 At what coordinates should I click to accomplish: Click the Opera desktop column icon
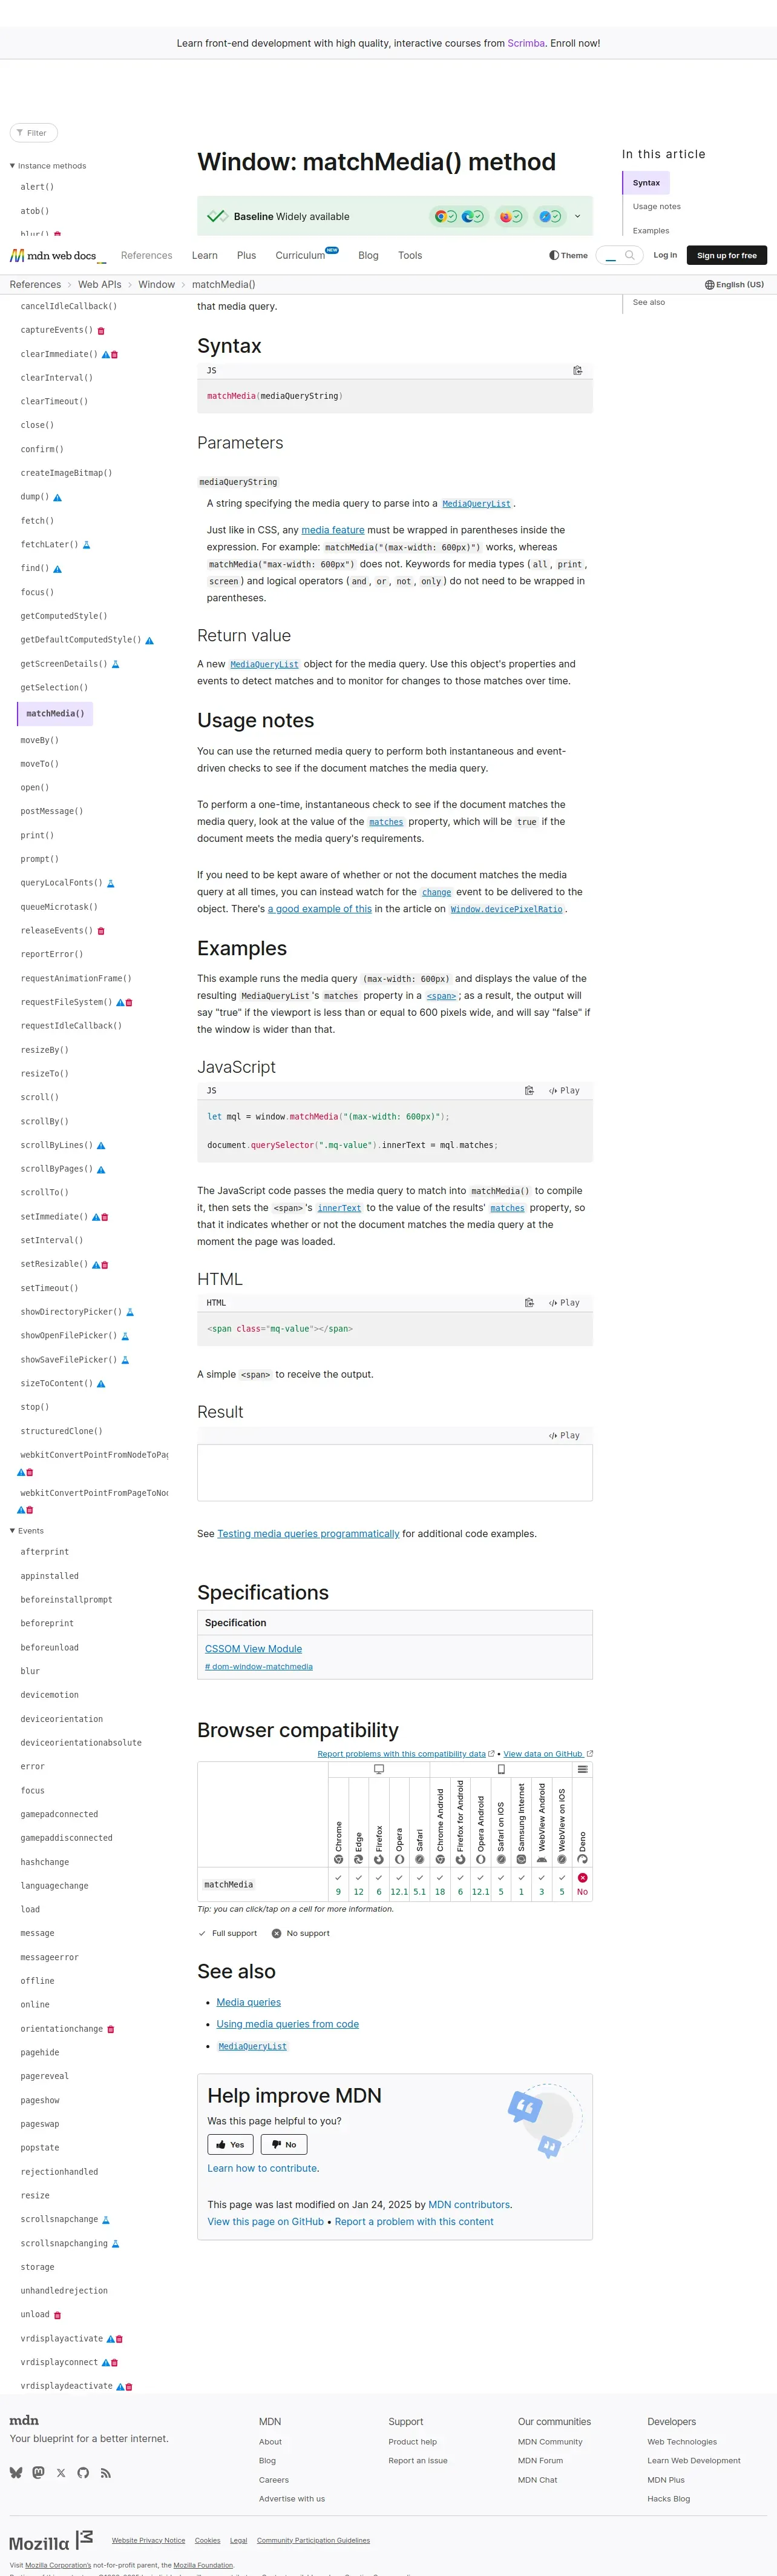(x=399, y=1859)
